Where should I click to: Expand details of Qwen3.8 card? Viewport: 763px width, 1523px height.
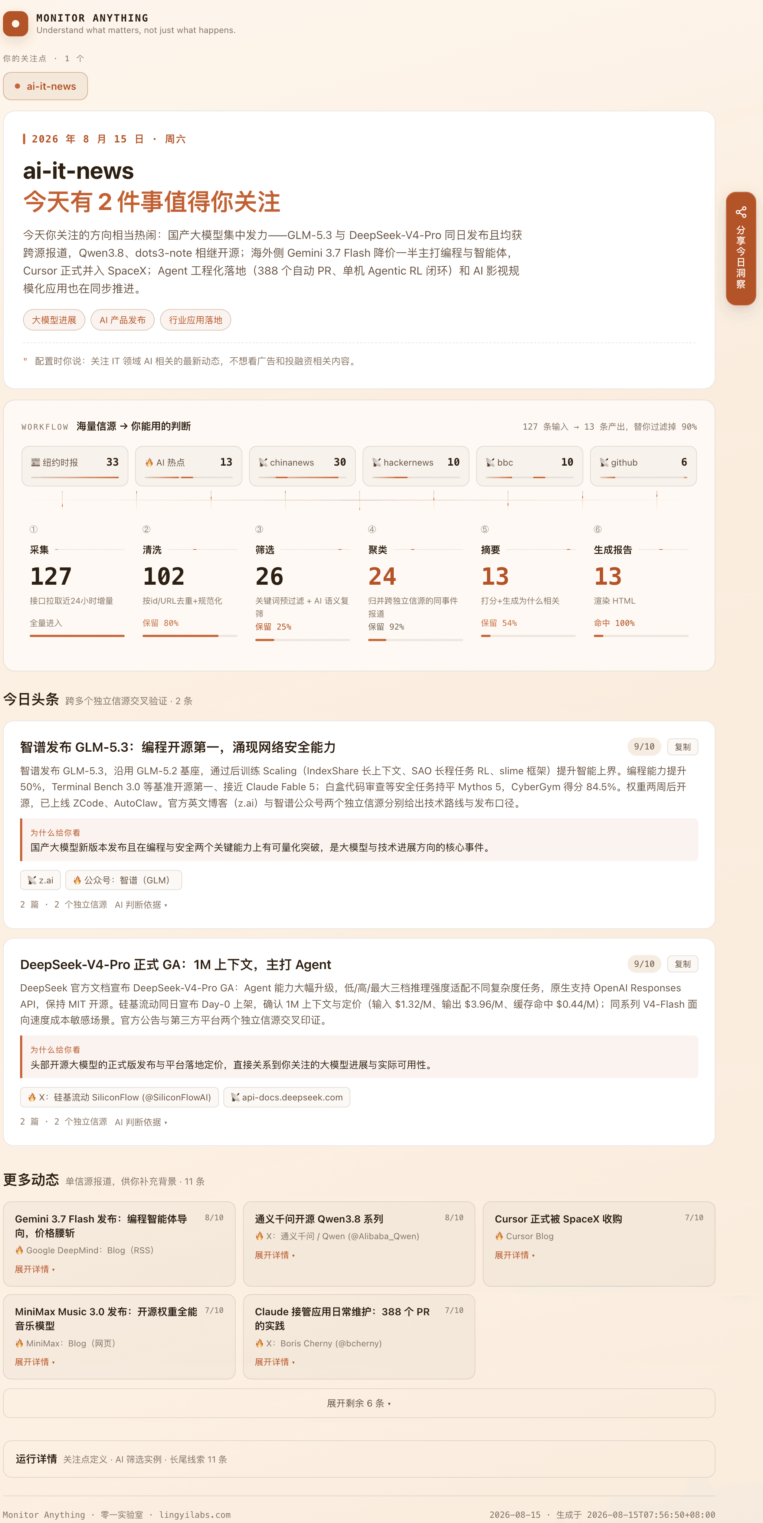click(x=275, y=1255)
